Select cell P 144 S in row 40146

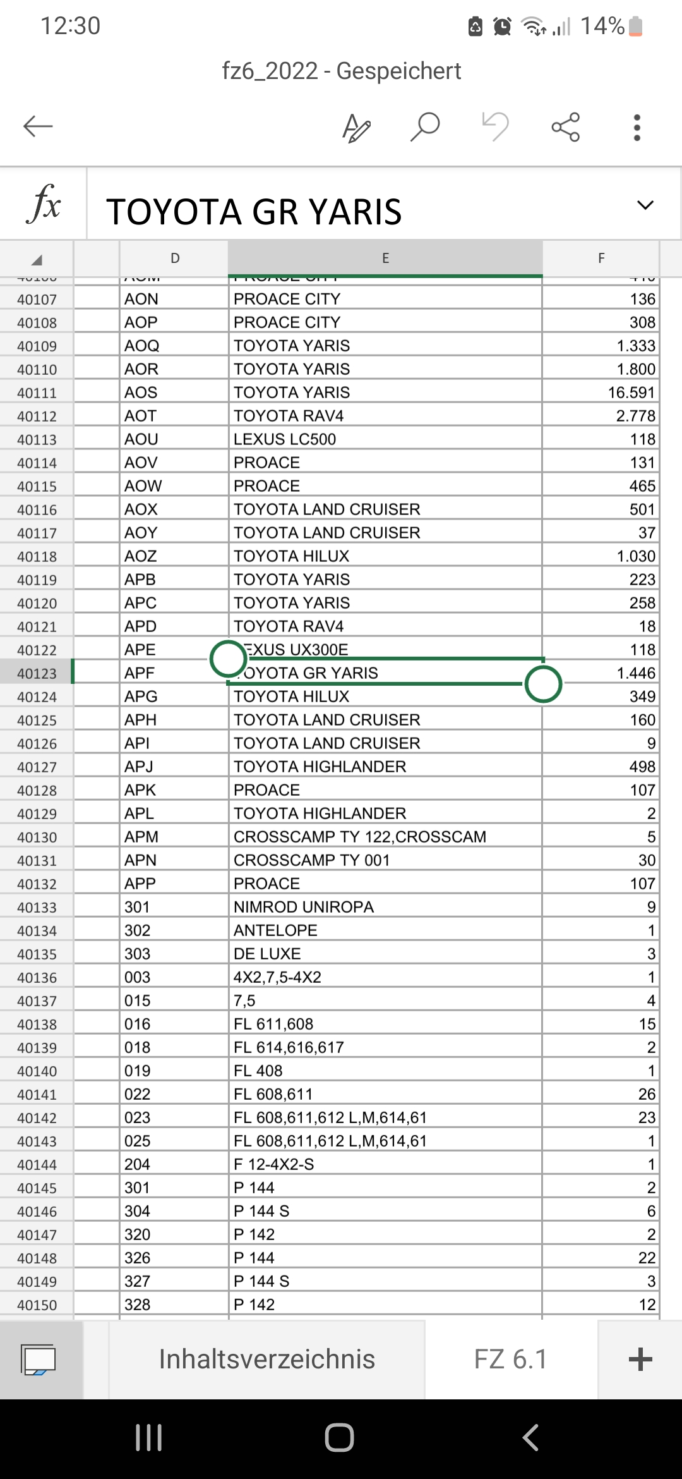click(385, 1211)
